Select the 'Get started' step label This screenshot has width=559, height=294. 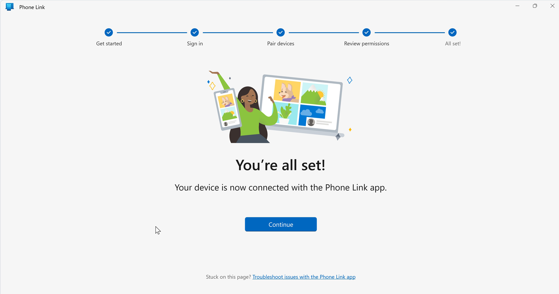coord(109,44)
